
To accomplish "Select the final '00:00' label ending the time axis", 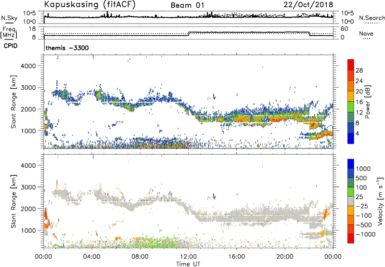I will point(333,257).
